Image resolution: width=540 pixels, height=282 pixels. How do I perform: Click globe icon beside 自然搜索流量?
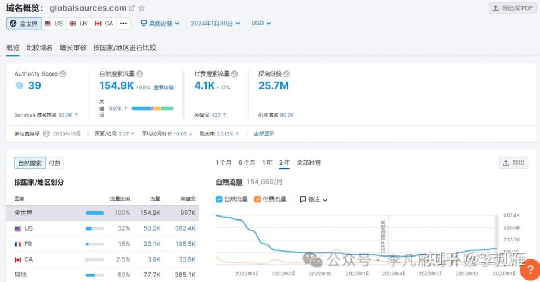pyautogui.click(x=139, y=74)
